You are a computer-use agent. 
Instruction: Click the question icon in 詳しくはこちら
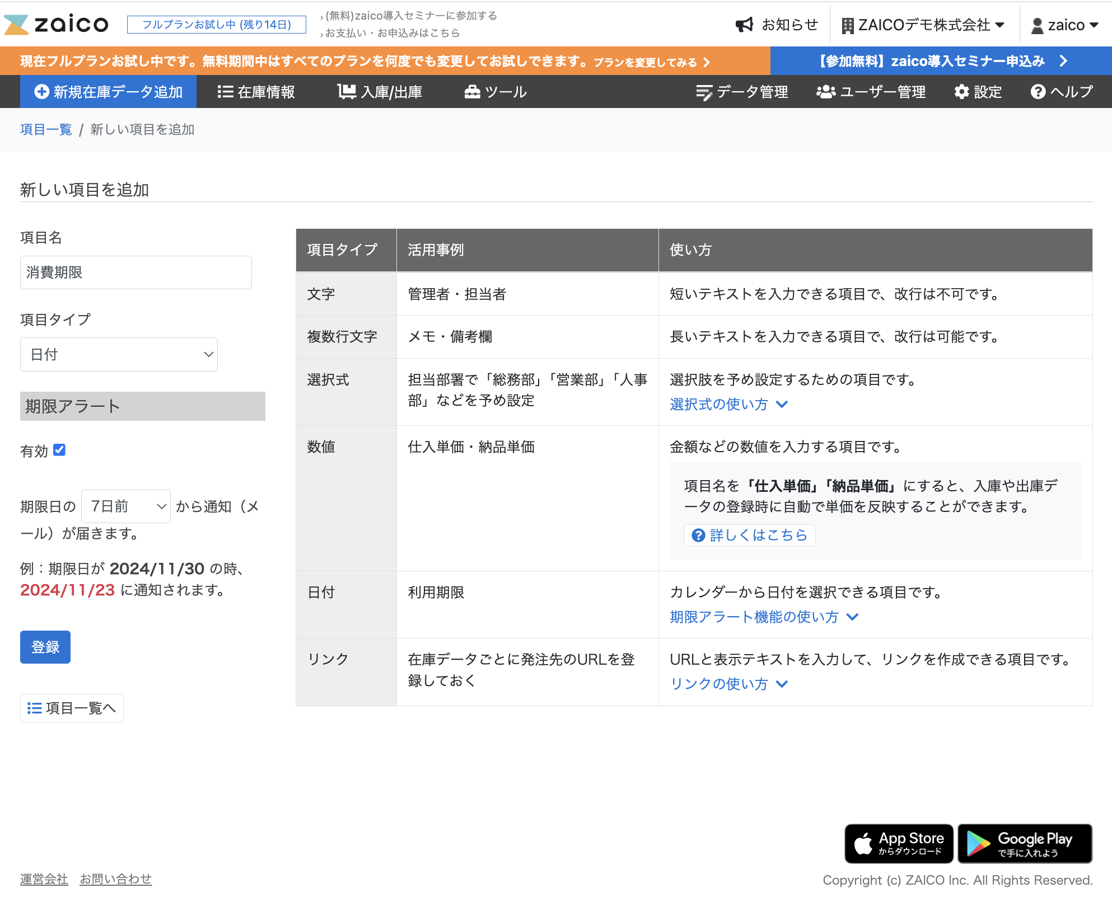(698, 535)
